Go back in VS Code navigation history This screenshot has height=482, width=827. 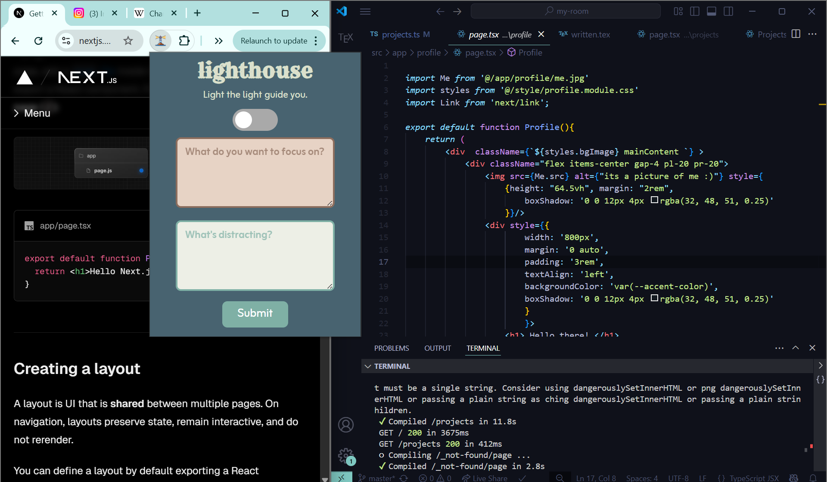[x=440, y=12]
